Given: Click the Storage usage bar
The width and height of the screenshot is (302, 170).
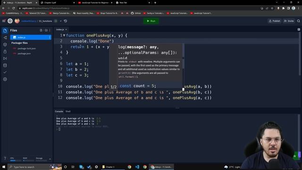Looking at the screenshot, I should [x=41, y=161].
